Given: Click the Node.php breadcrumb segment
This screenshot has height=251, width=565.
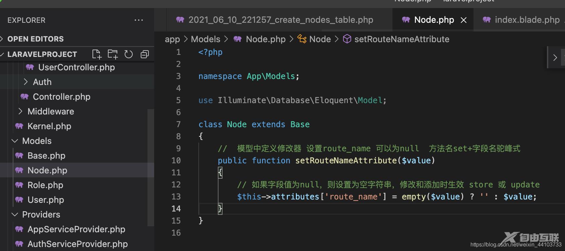Looking at the screenshot, I should coord(266,39).
